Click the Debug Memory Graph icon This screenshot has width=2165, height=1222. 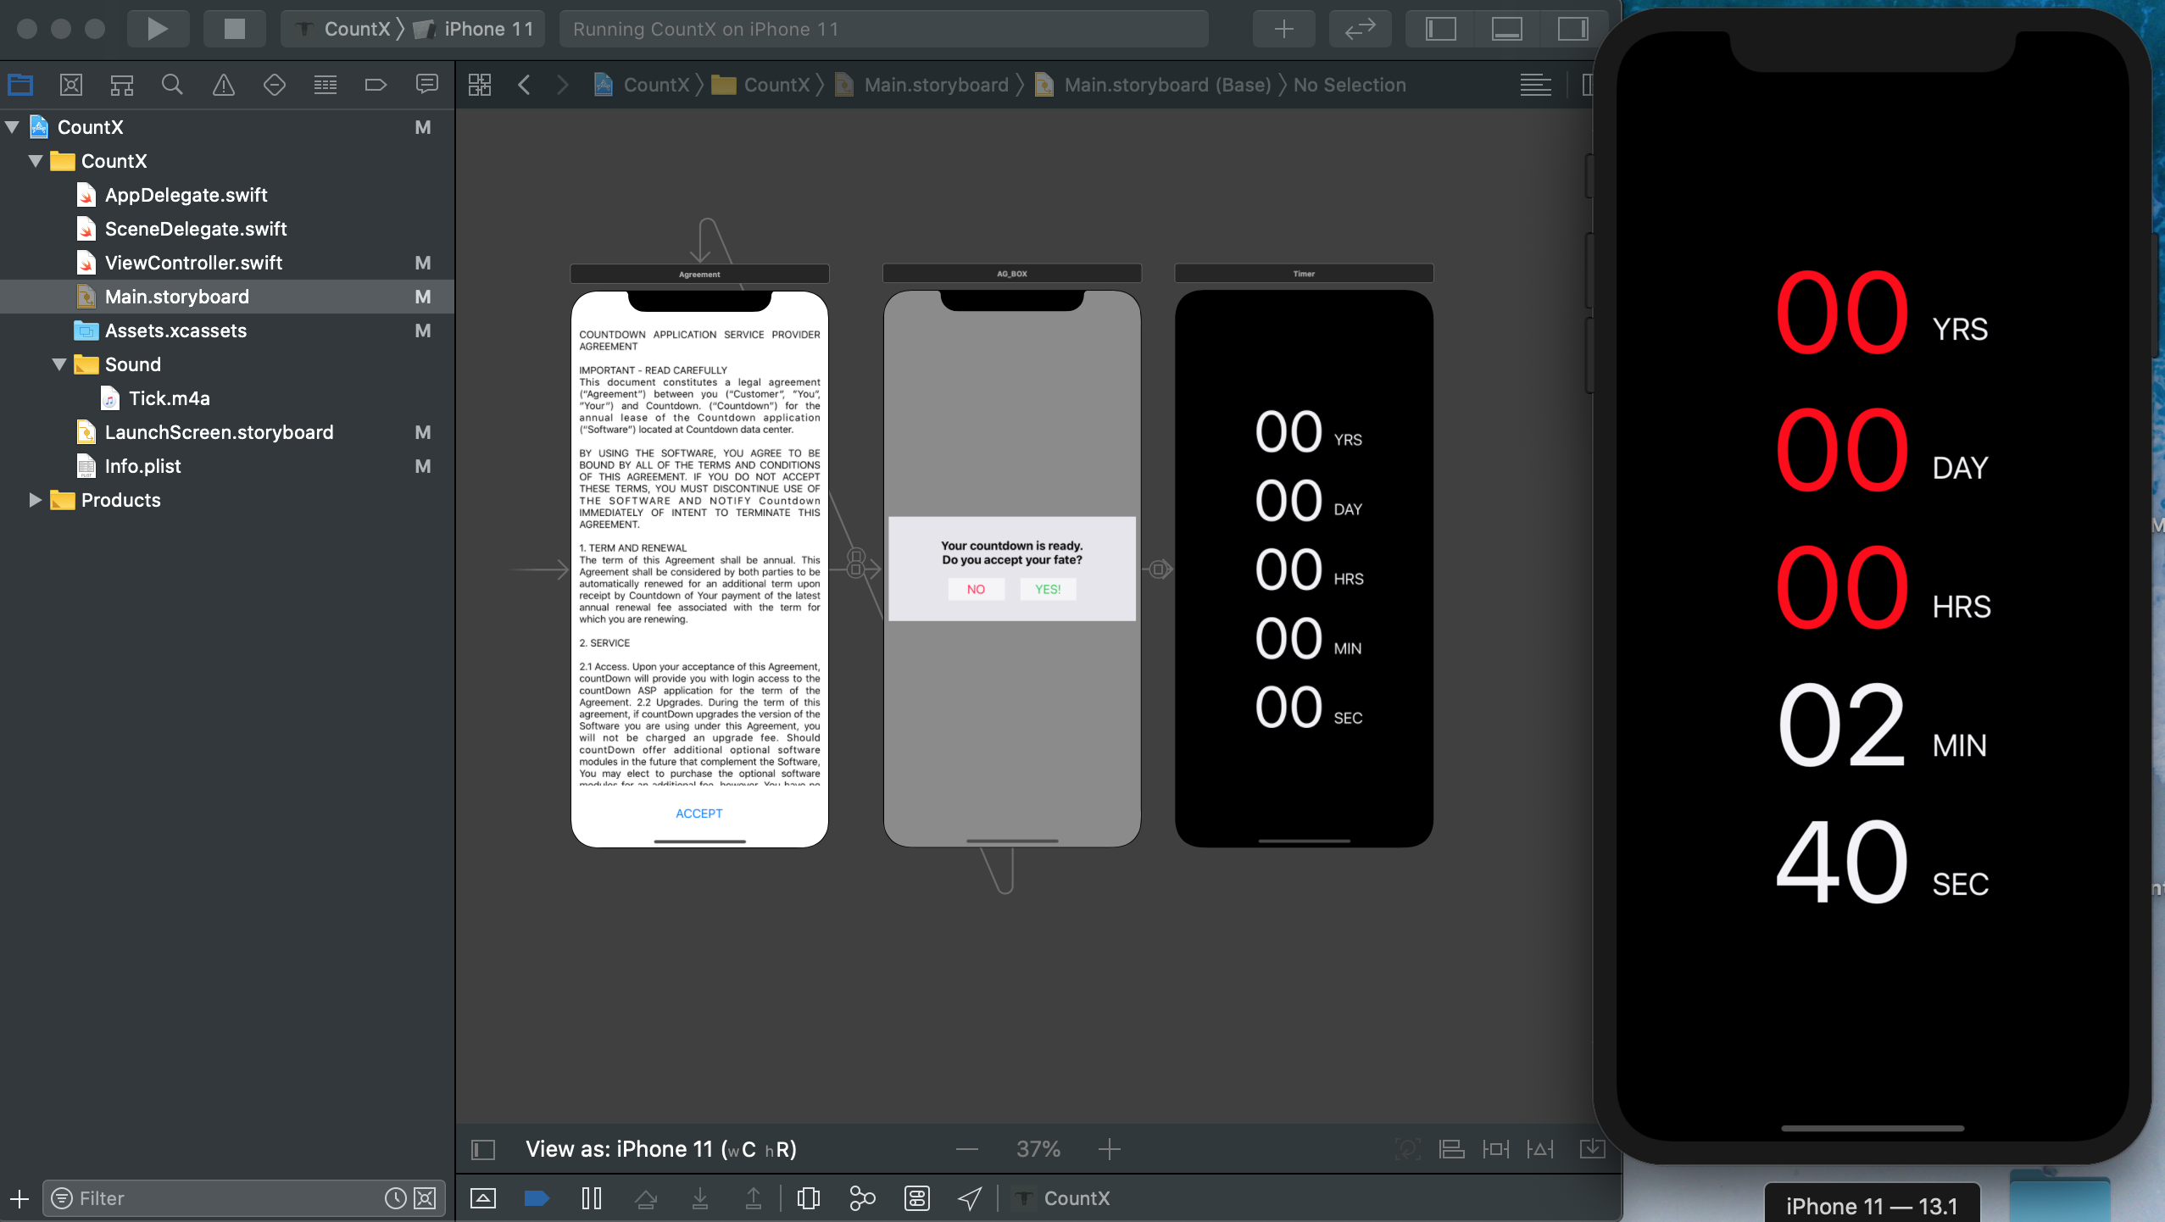point(862,1197)
